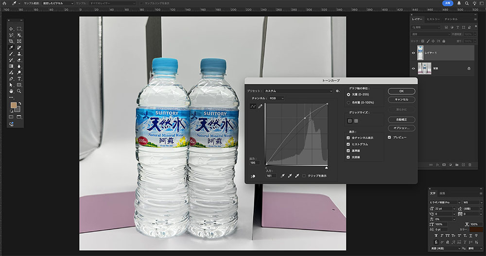Hide レイヤー 1 using its eye icon

pyautogui.click(x=413, y=53)
